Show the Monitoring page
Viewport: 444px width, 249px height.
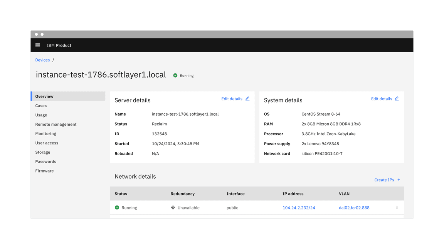(x=45, y=134)
